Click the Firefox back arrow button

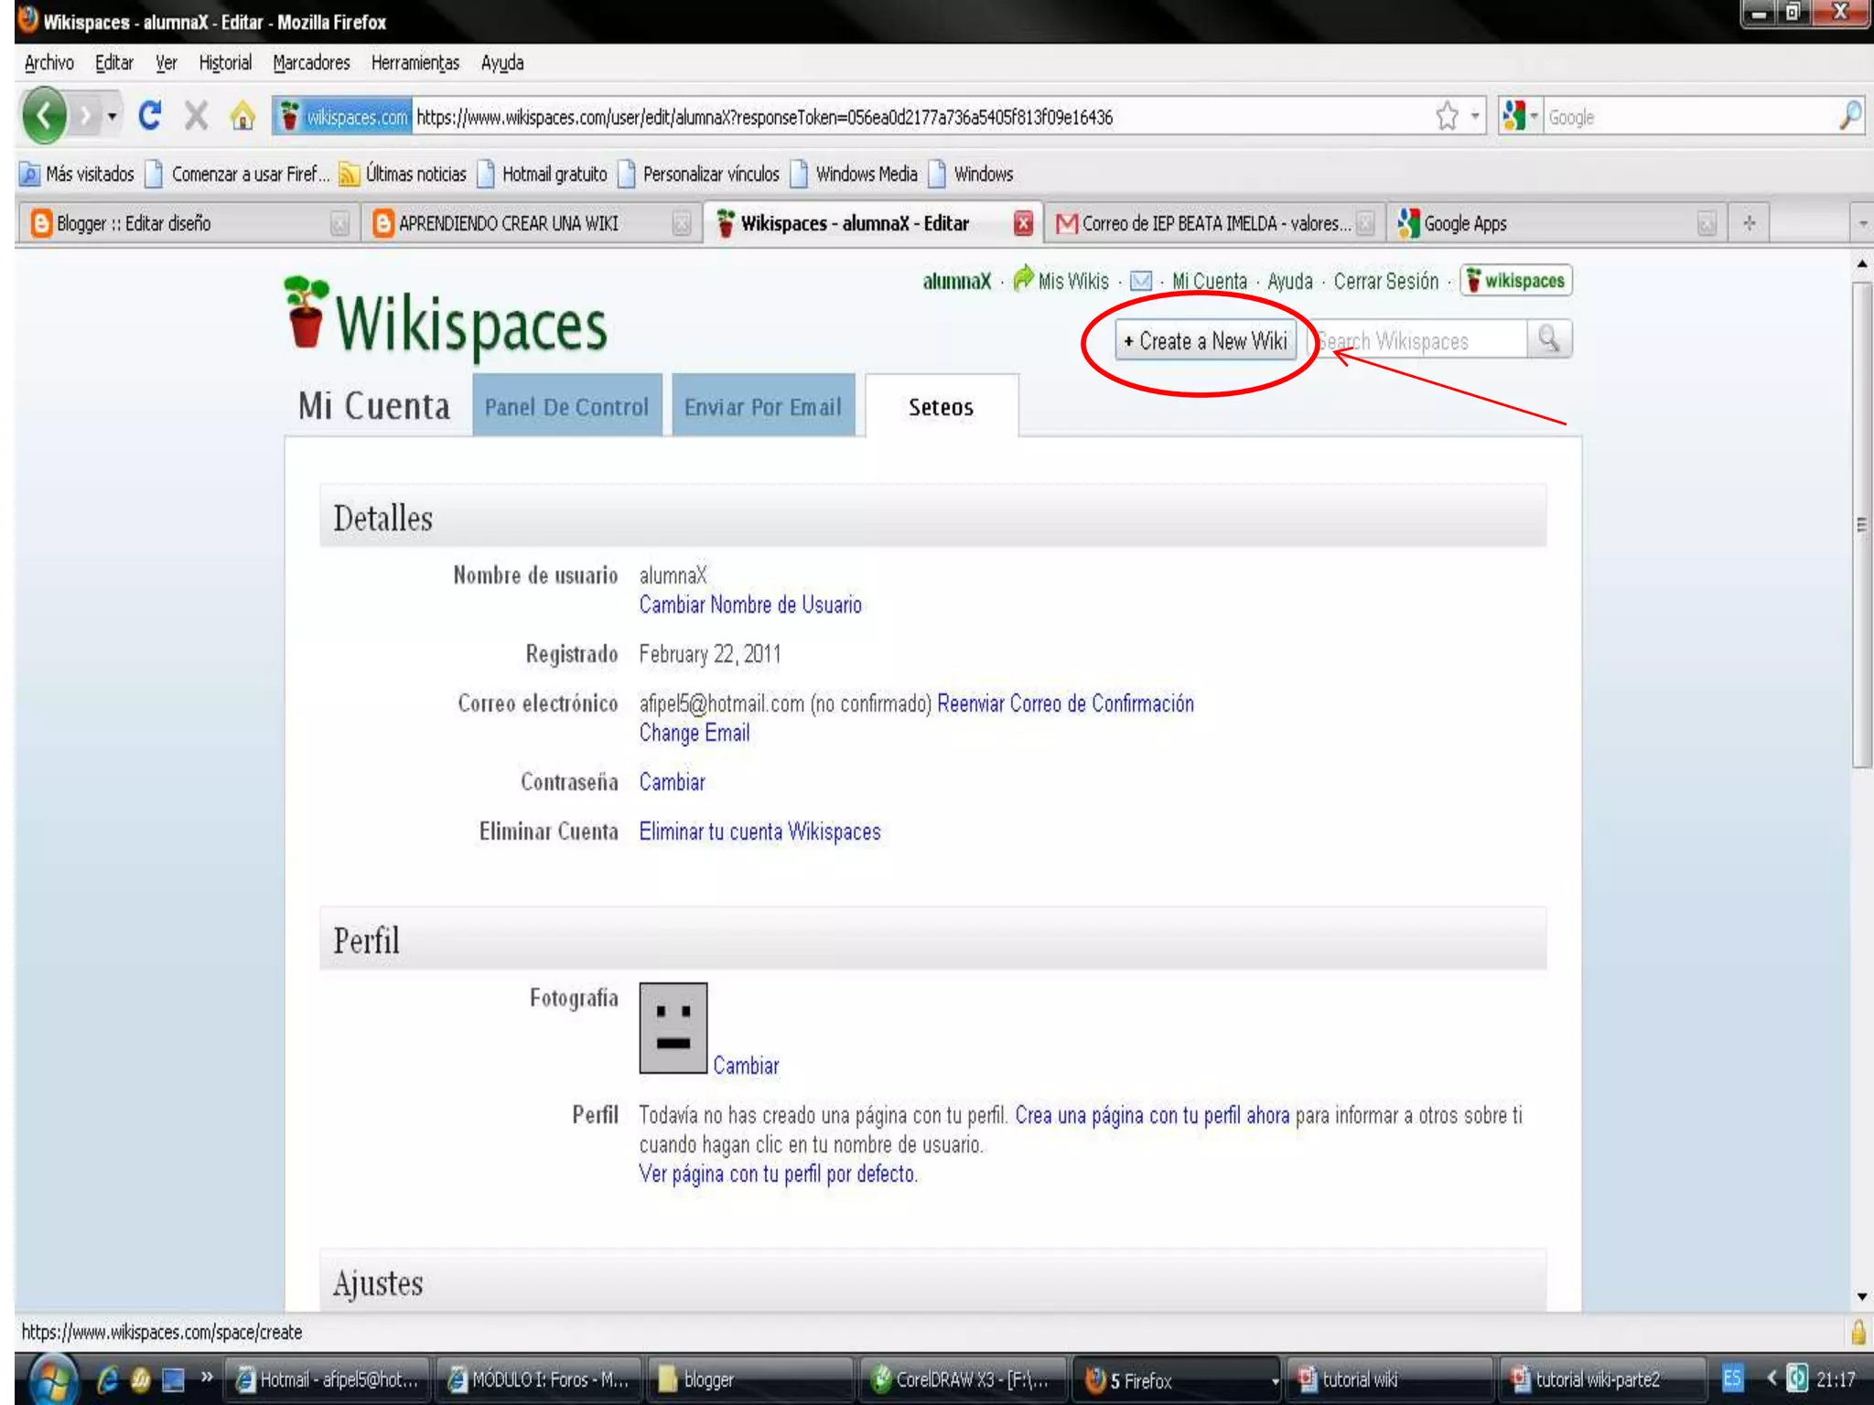click(x=43, y=116)
